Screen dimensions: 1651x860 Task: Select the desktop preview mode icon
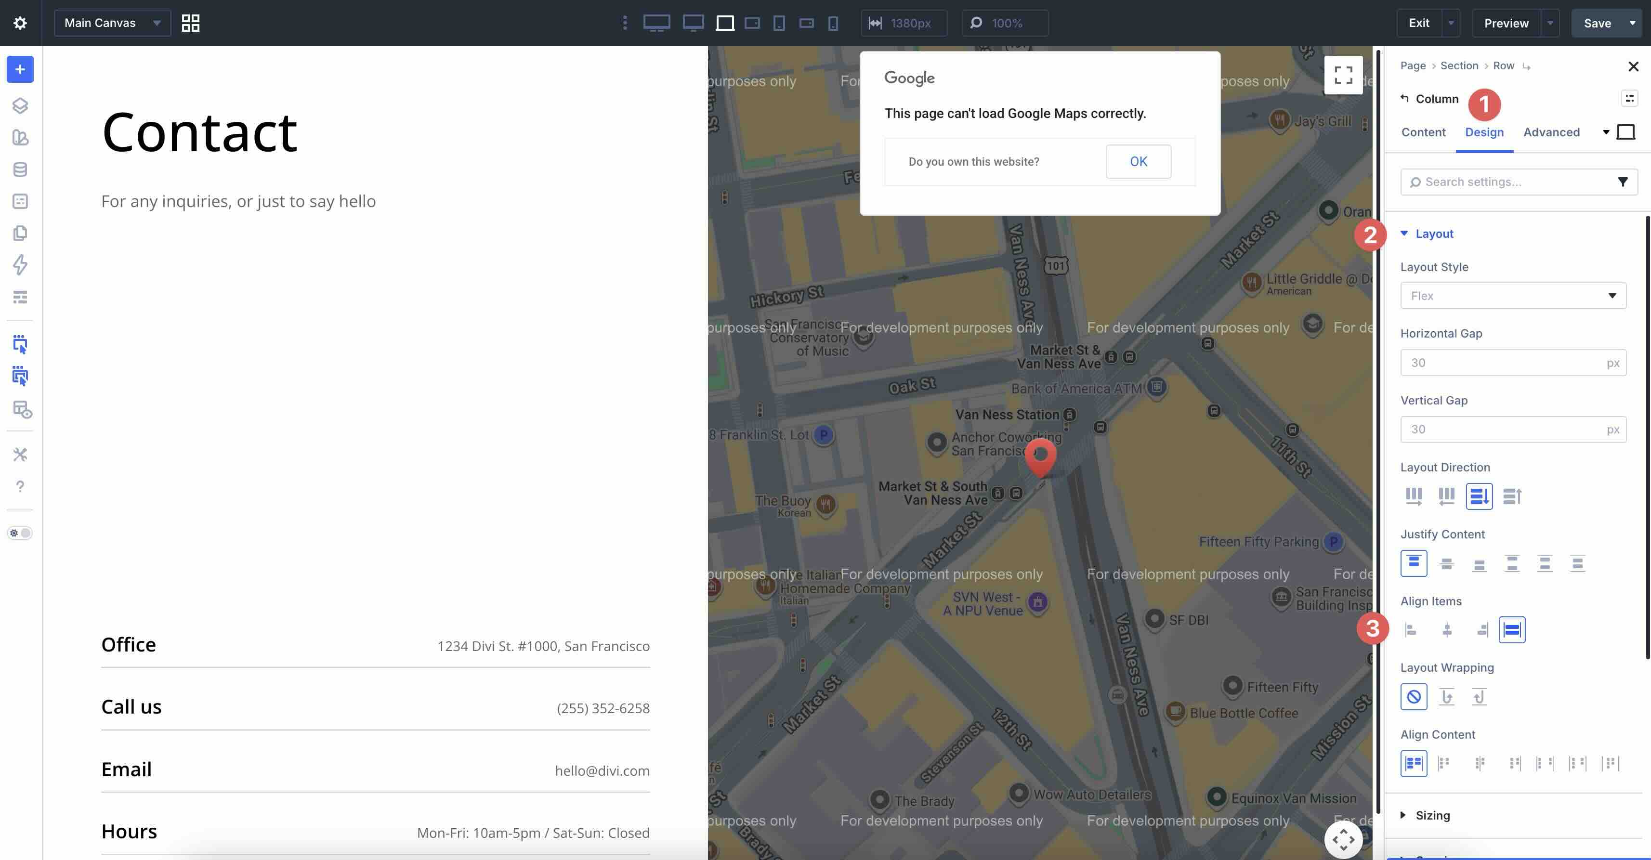point(692,23)
